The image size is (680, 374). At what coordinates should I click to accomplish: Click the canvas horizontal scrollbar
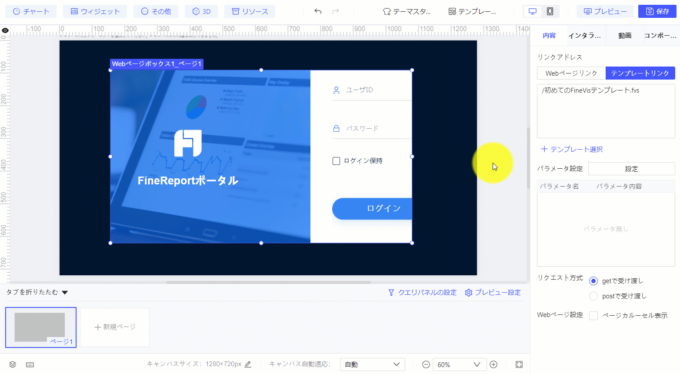tap(269, 282)
